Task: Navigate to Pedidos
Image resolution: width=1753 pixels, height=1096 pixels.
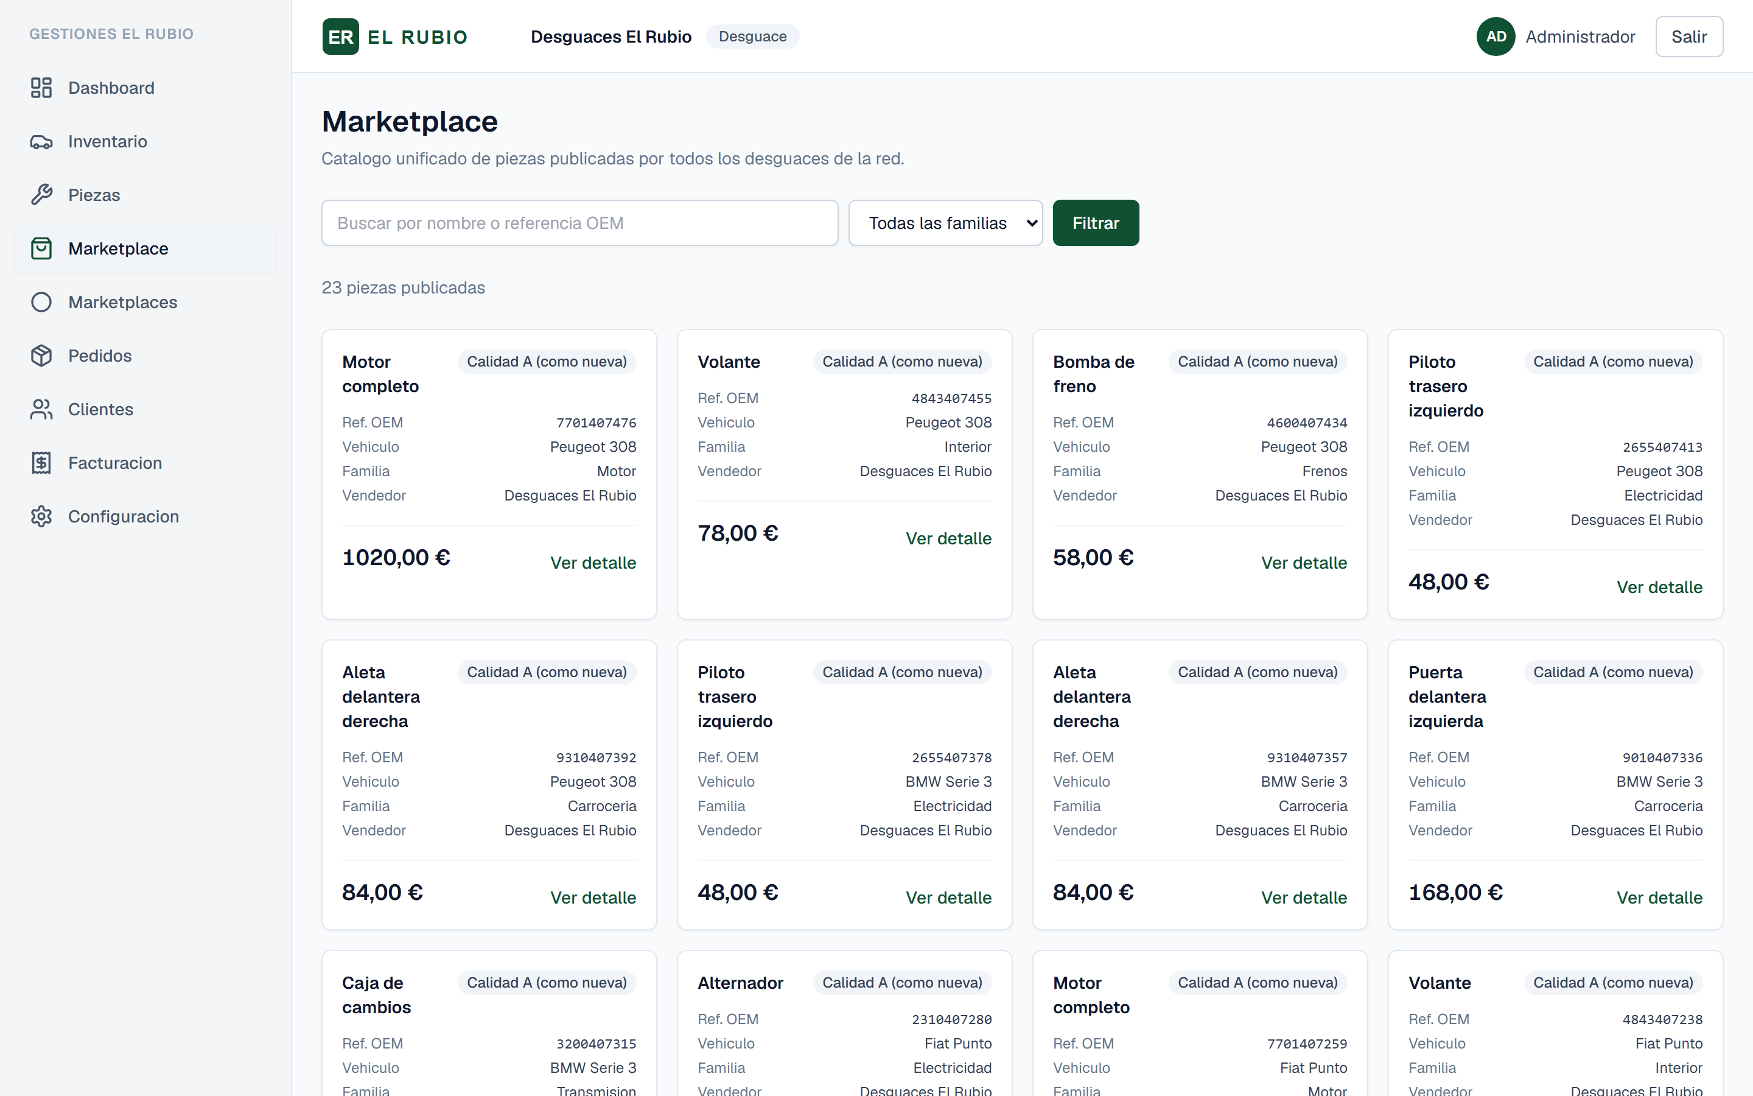Action: [x=145, y=356]
